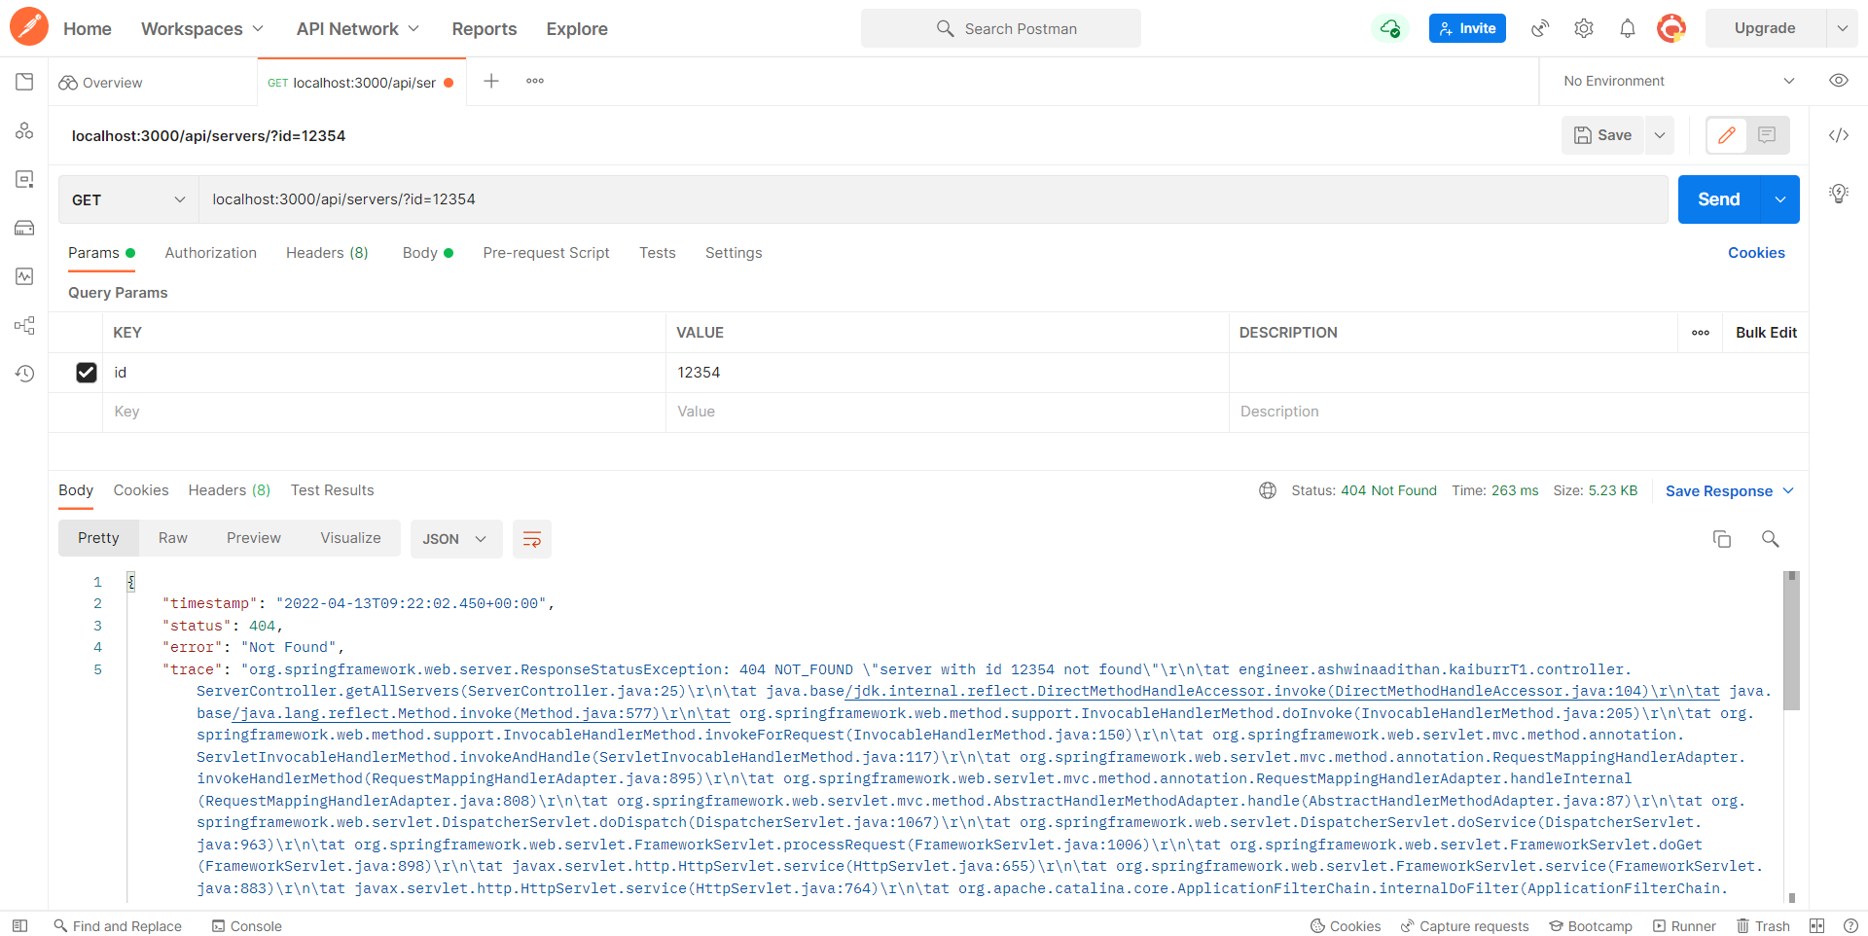The image size is (1868, 936).
Task: Open Collections from the left sidebar
Action: (24, 82)
